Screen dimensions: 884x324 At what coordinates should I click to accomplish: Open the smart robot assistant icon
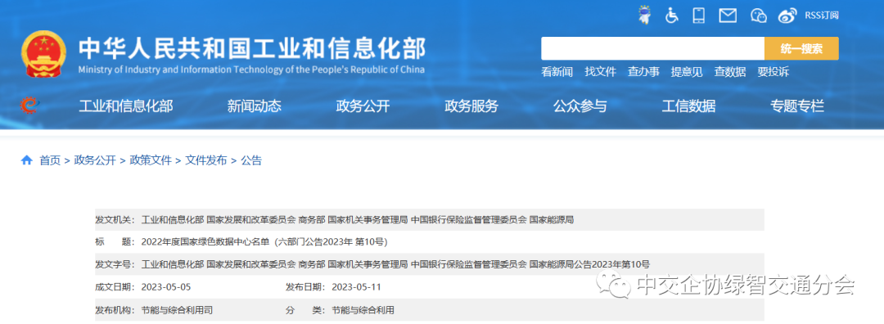(643, 15)
